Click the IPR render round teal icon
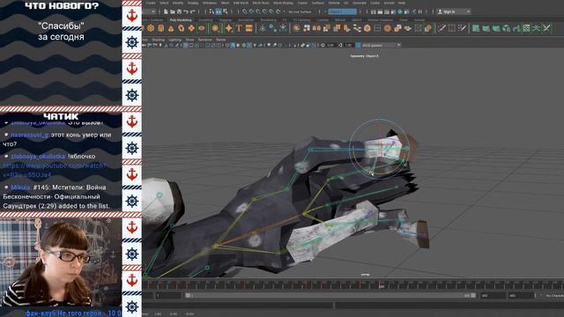The image size is (564, 317). click(400, 11)
